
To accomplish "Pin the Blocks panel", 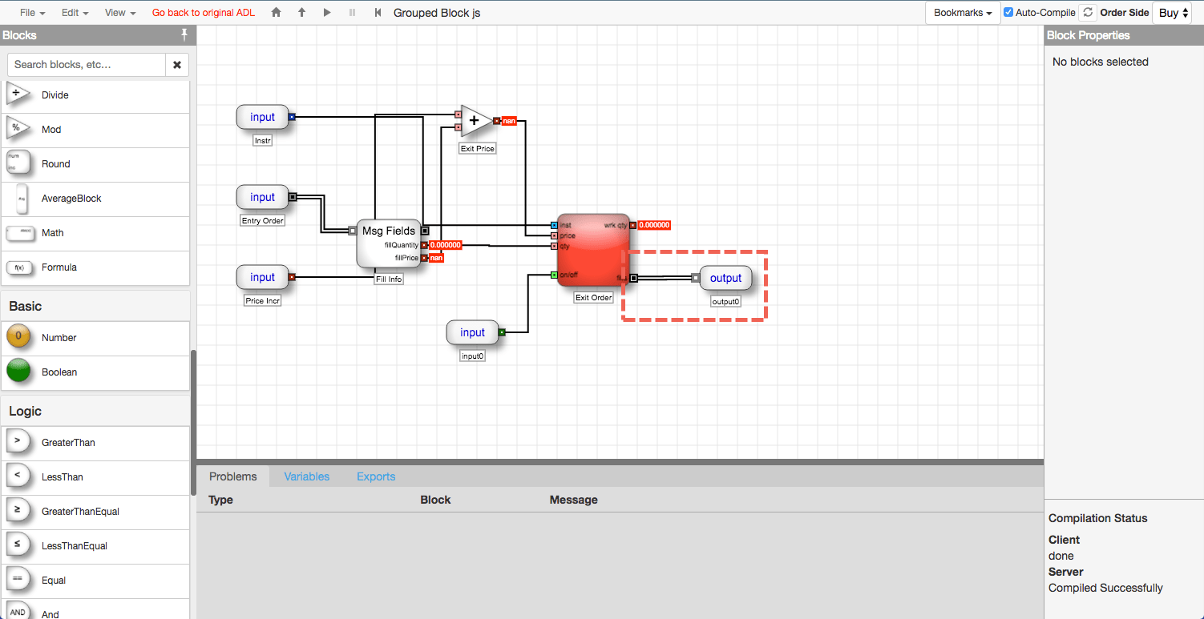I will (x=184, y=35).
